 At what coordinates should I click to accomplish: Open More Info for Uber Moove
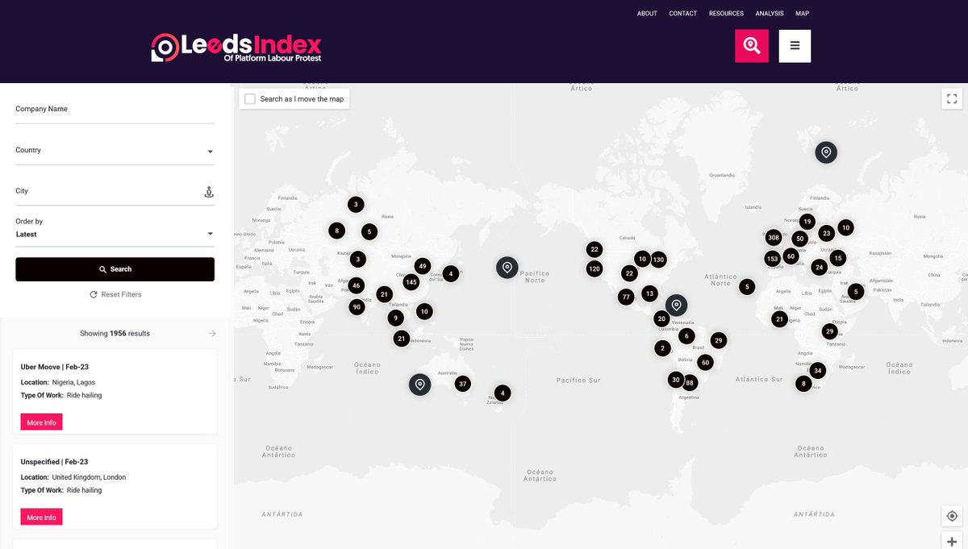pyautogui.click(x=41, y=422)
